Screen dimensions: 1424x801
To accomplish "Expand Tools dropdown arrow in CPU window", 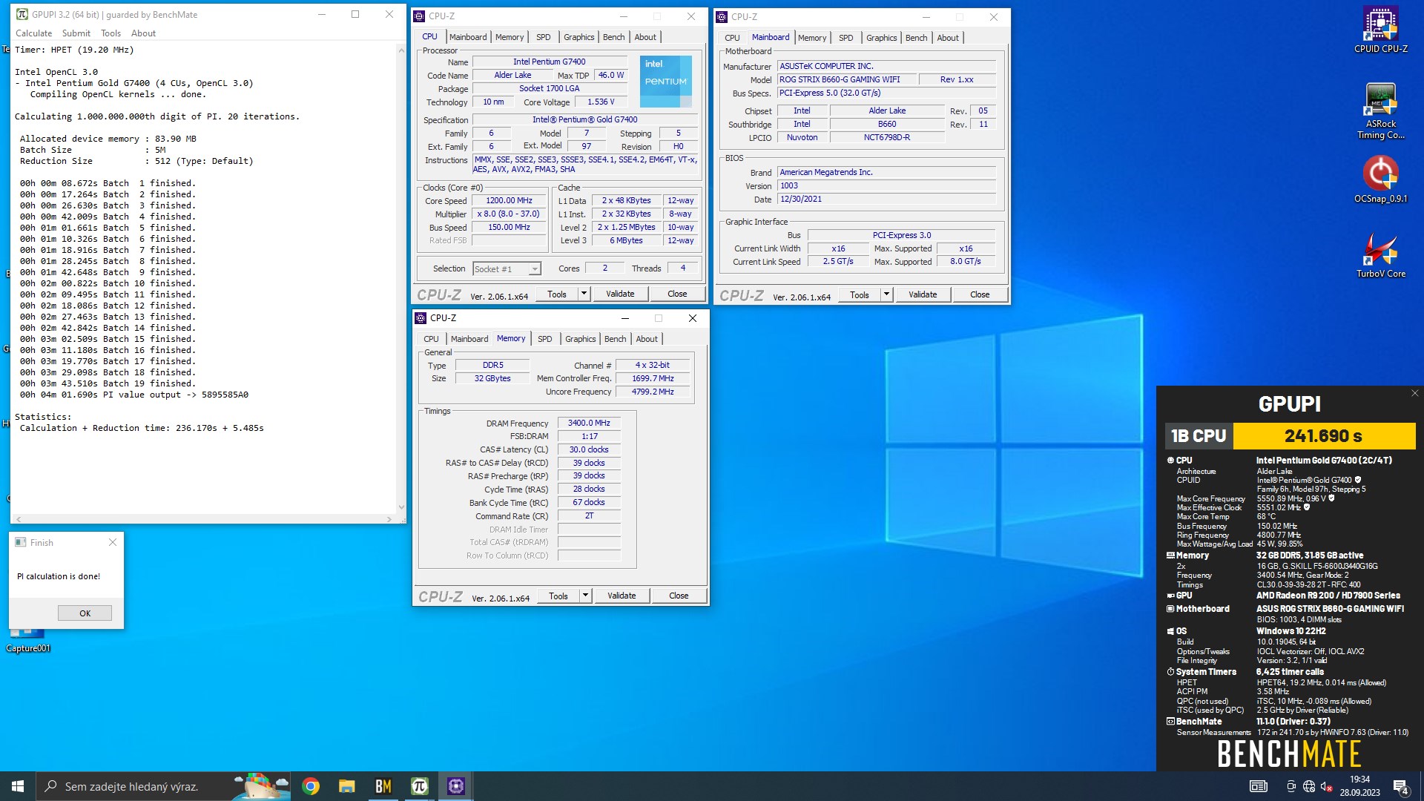I will 584,294.
